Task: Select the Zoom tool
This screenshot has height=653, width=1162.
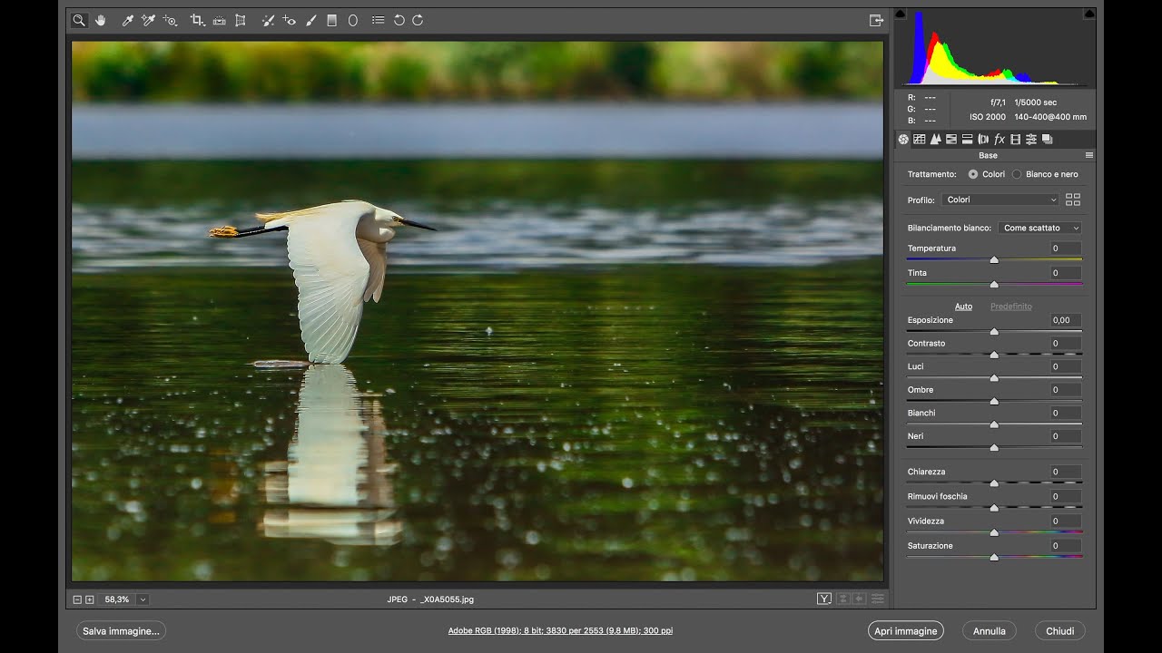Action: click(x=79, y=20)
